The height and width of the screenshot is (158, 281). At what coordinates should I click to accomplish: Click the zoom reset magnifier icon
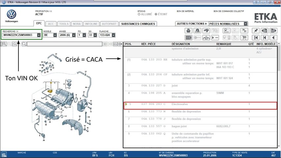[14, 44]
